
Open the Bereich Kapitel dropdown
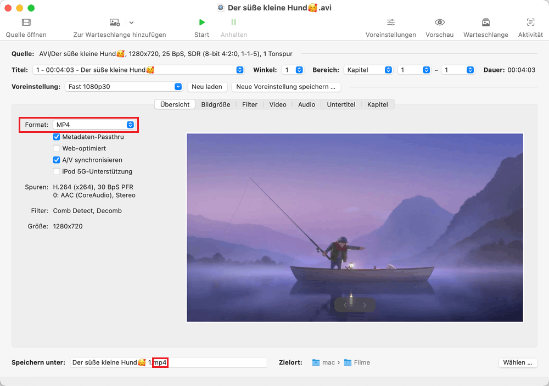point(368,70)
